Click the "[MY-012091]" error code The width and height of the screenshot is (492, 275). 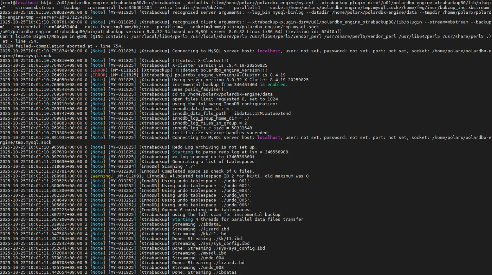click(x=130, y=176)
